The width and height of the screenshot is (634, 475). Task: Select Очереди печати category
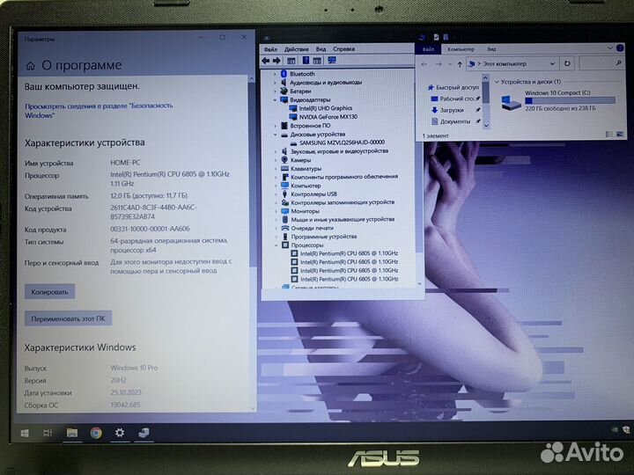pyautogui.click(x=312, y=228)
